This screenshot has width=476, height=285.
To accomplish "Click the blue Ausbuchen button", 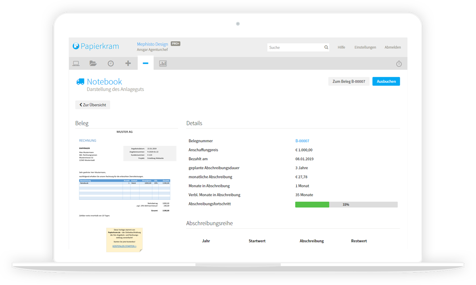I will tap(386, 81).
